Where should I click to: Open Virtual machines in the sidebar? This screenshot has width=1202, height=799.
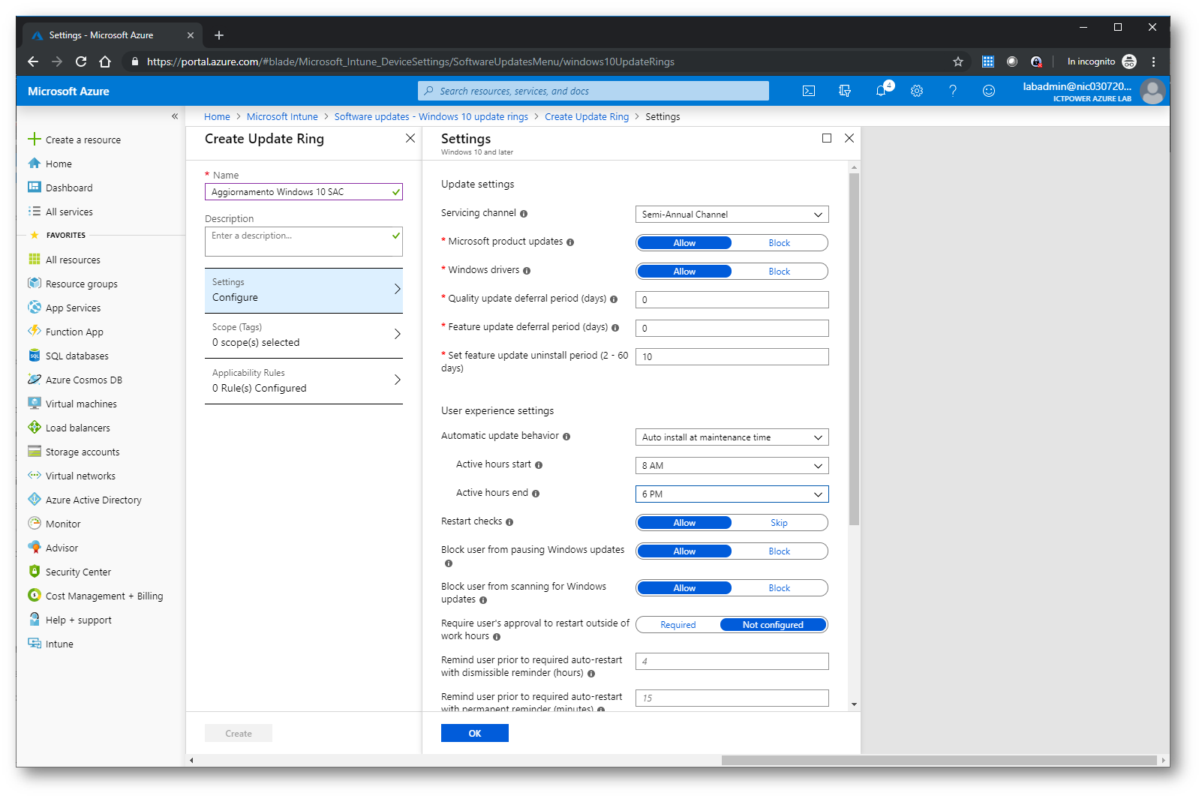[x=81, y=404]
